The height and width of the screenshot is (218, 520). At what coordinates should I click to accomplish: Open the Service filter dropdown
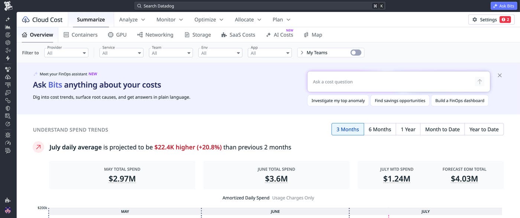[x=121, y=53]
